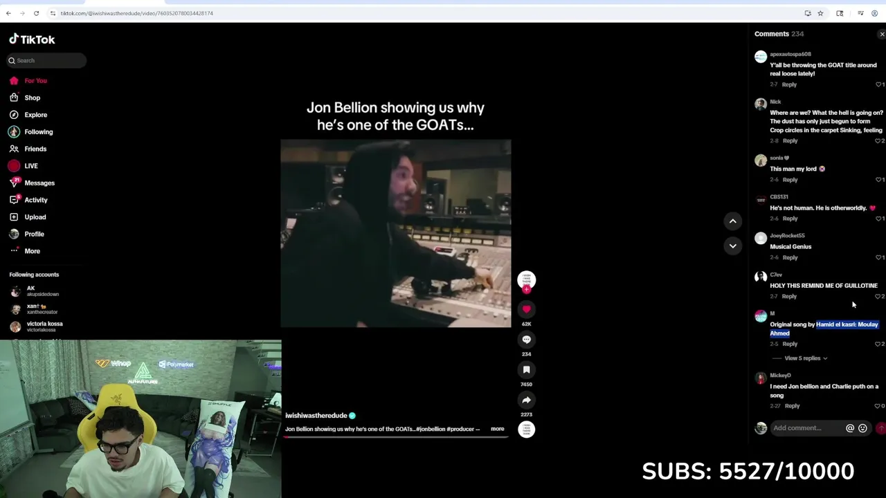The image size is (886, 498).
Task: Reply to sonia's comment
Action: 790,180
